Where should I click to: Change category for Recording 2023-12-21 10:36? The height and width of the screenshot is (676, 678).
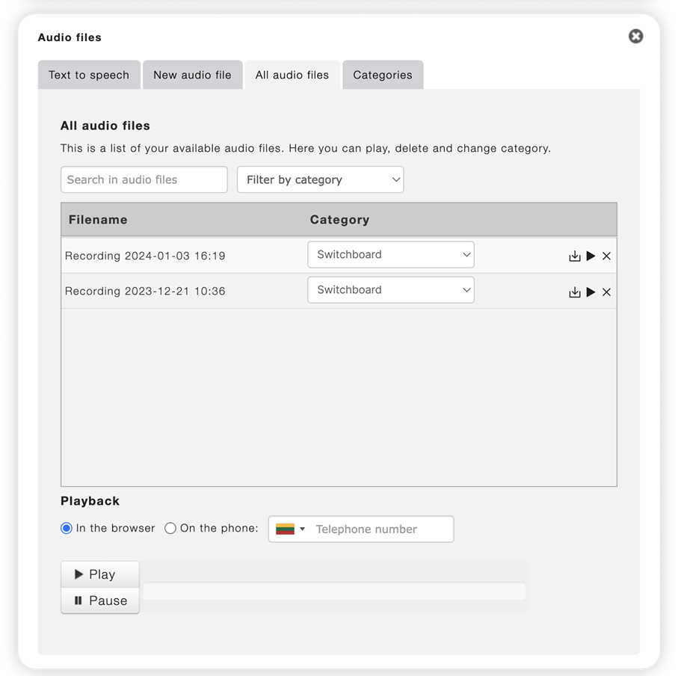(x=390, y=290)
